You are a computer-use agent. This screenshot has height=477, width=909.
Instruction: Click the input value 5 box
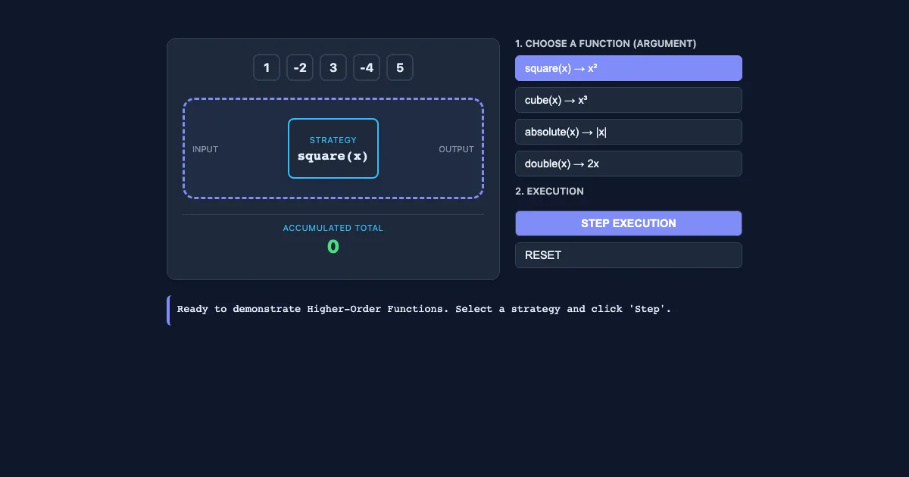pos(400,67)
